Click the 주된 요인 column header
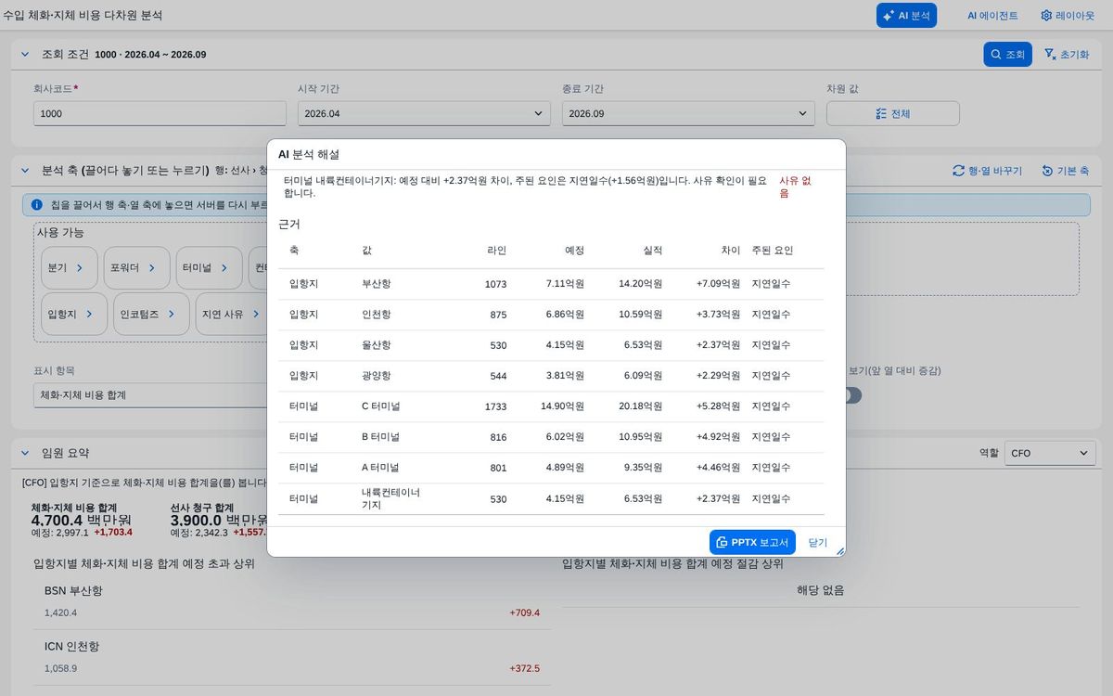 (x=772, y=251)
